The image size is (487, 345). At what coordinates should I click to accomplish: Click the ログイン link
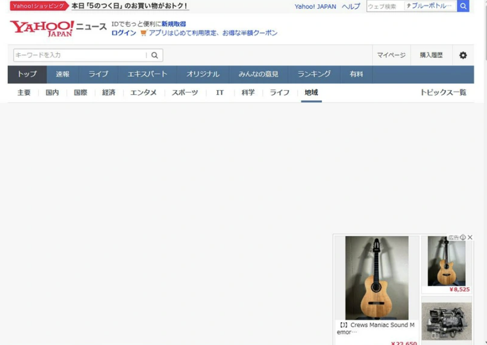124,32
